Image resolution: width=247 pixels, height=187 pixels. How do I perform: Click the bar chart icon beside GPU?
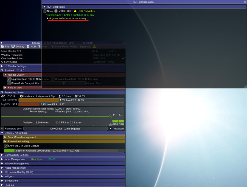coord(110,125)
